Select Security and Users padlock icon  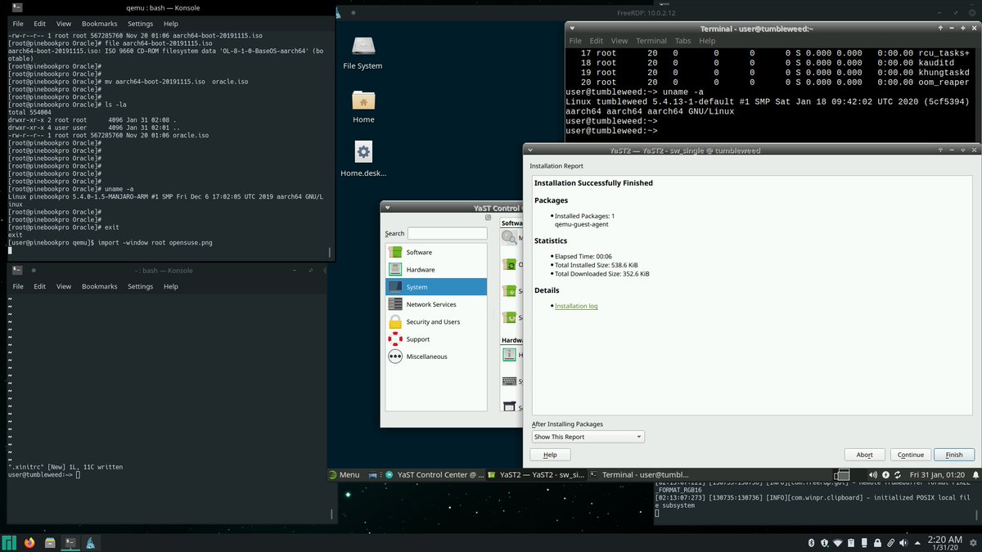click(x=395, y=321)
